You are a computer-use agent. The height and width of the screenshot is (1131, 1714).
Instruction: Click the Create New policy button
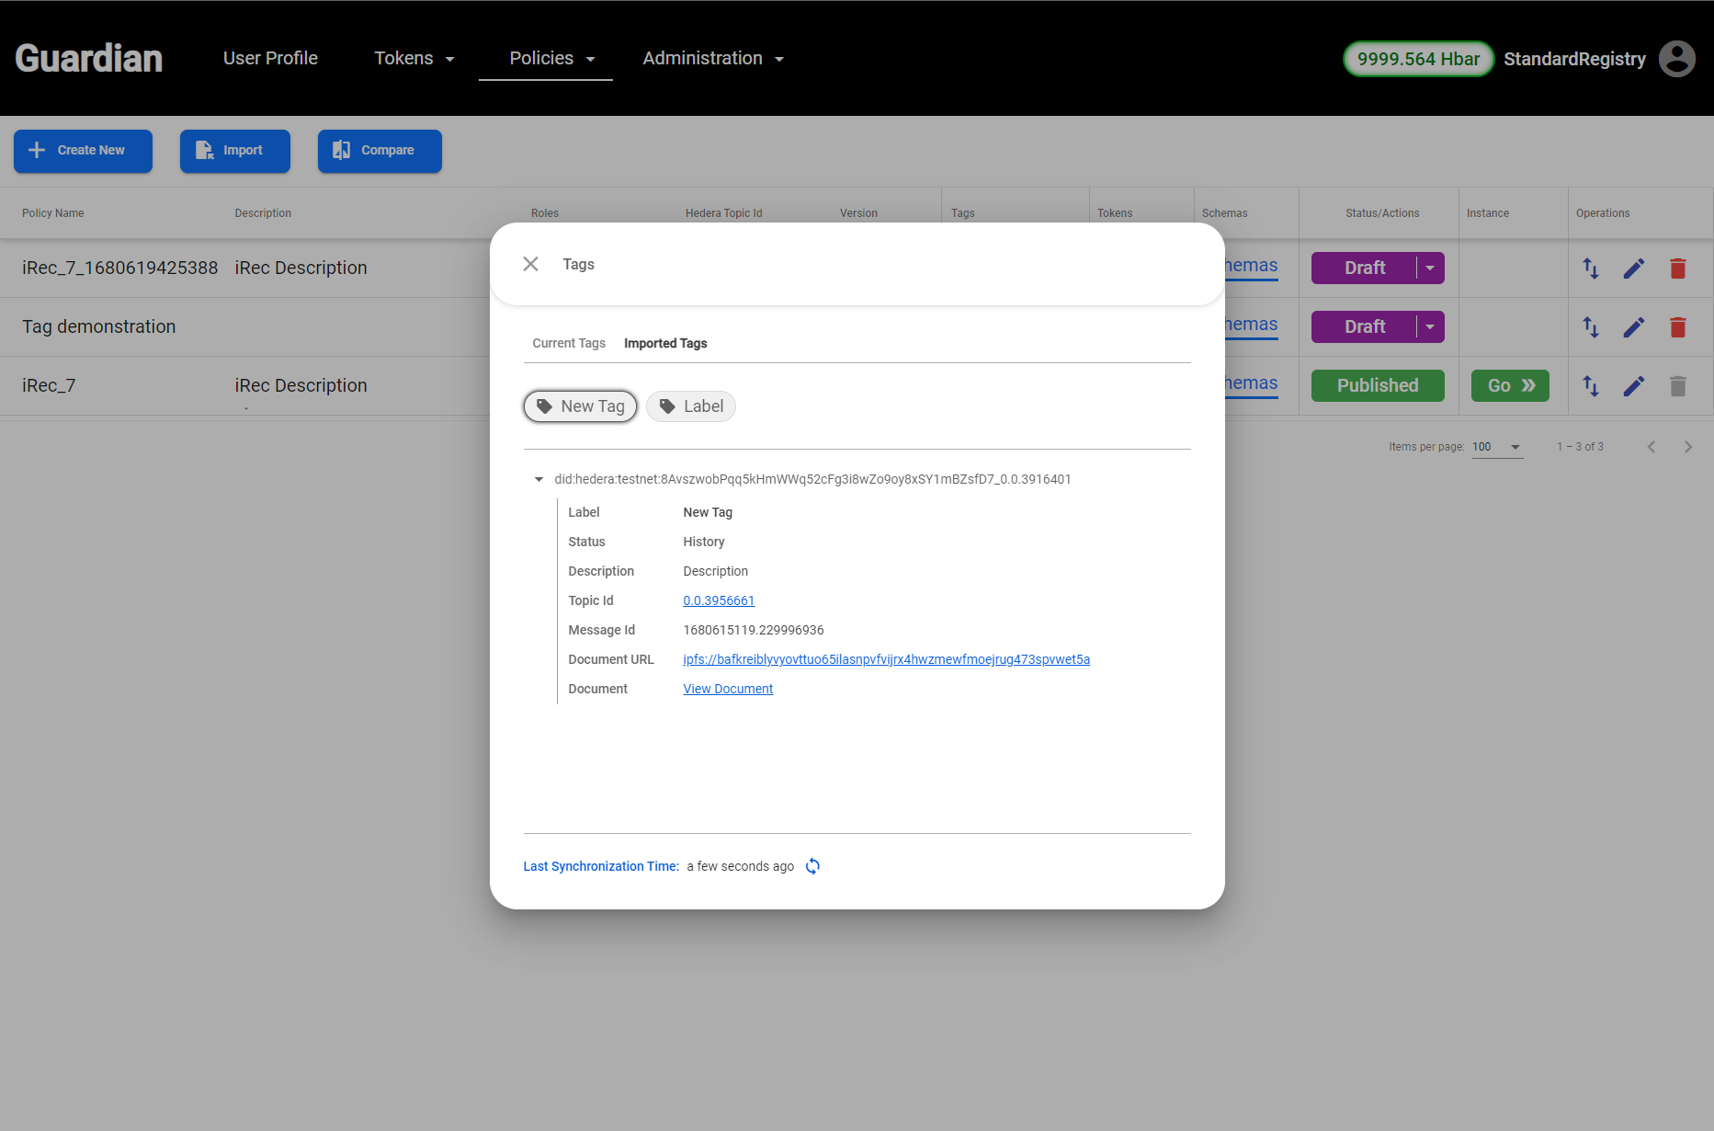pyautogui.click(x=83, y=151)
